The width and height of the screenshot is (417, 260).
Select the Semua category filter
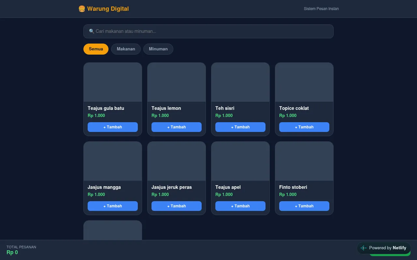coord(96,49)
